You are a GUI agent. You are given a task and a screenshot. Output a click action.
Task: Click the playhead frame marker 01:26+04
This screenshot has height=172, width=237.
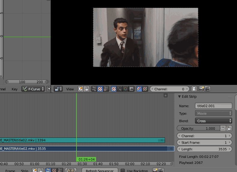86,159
